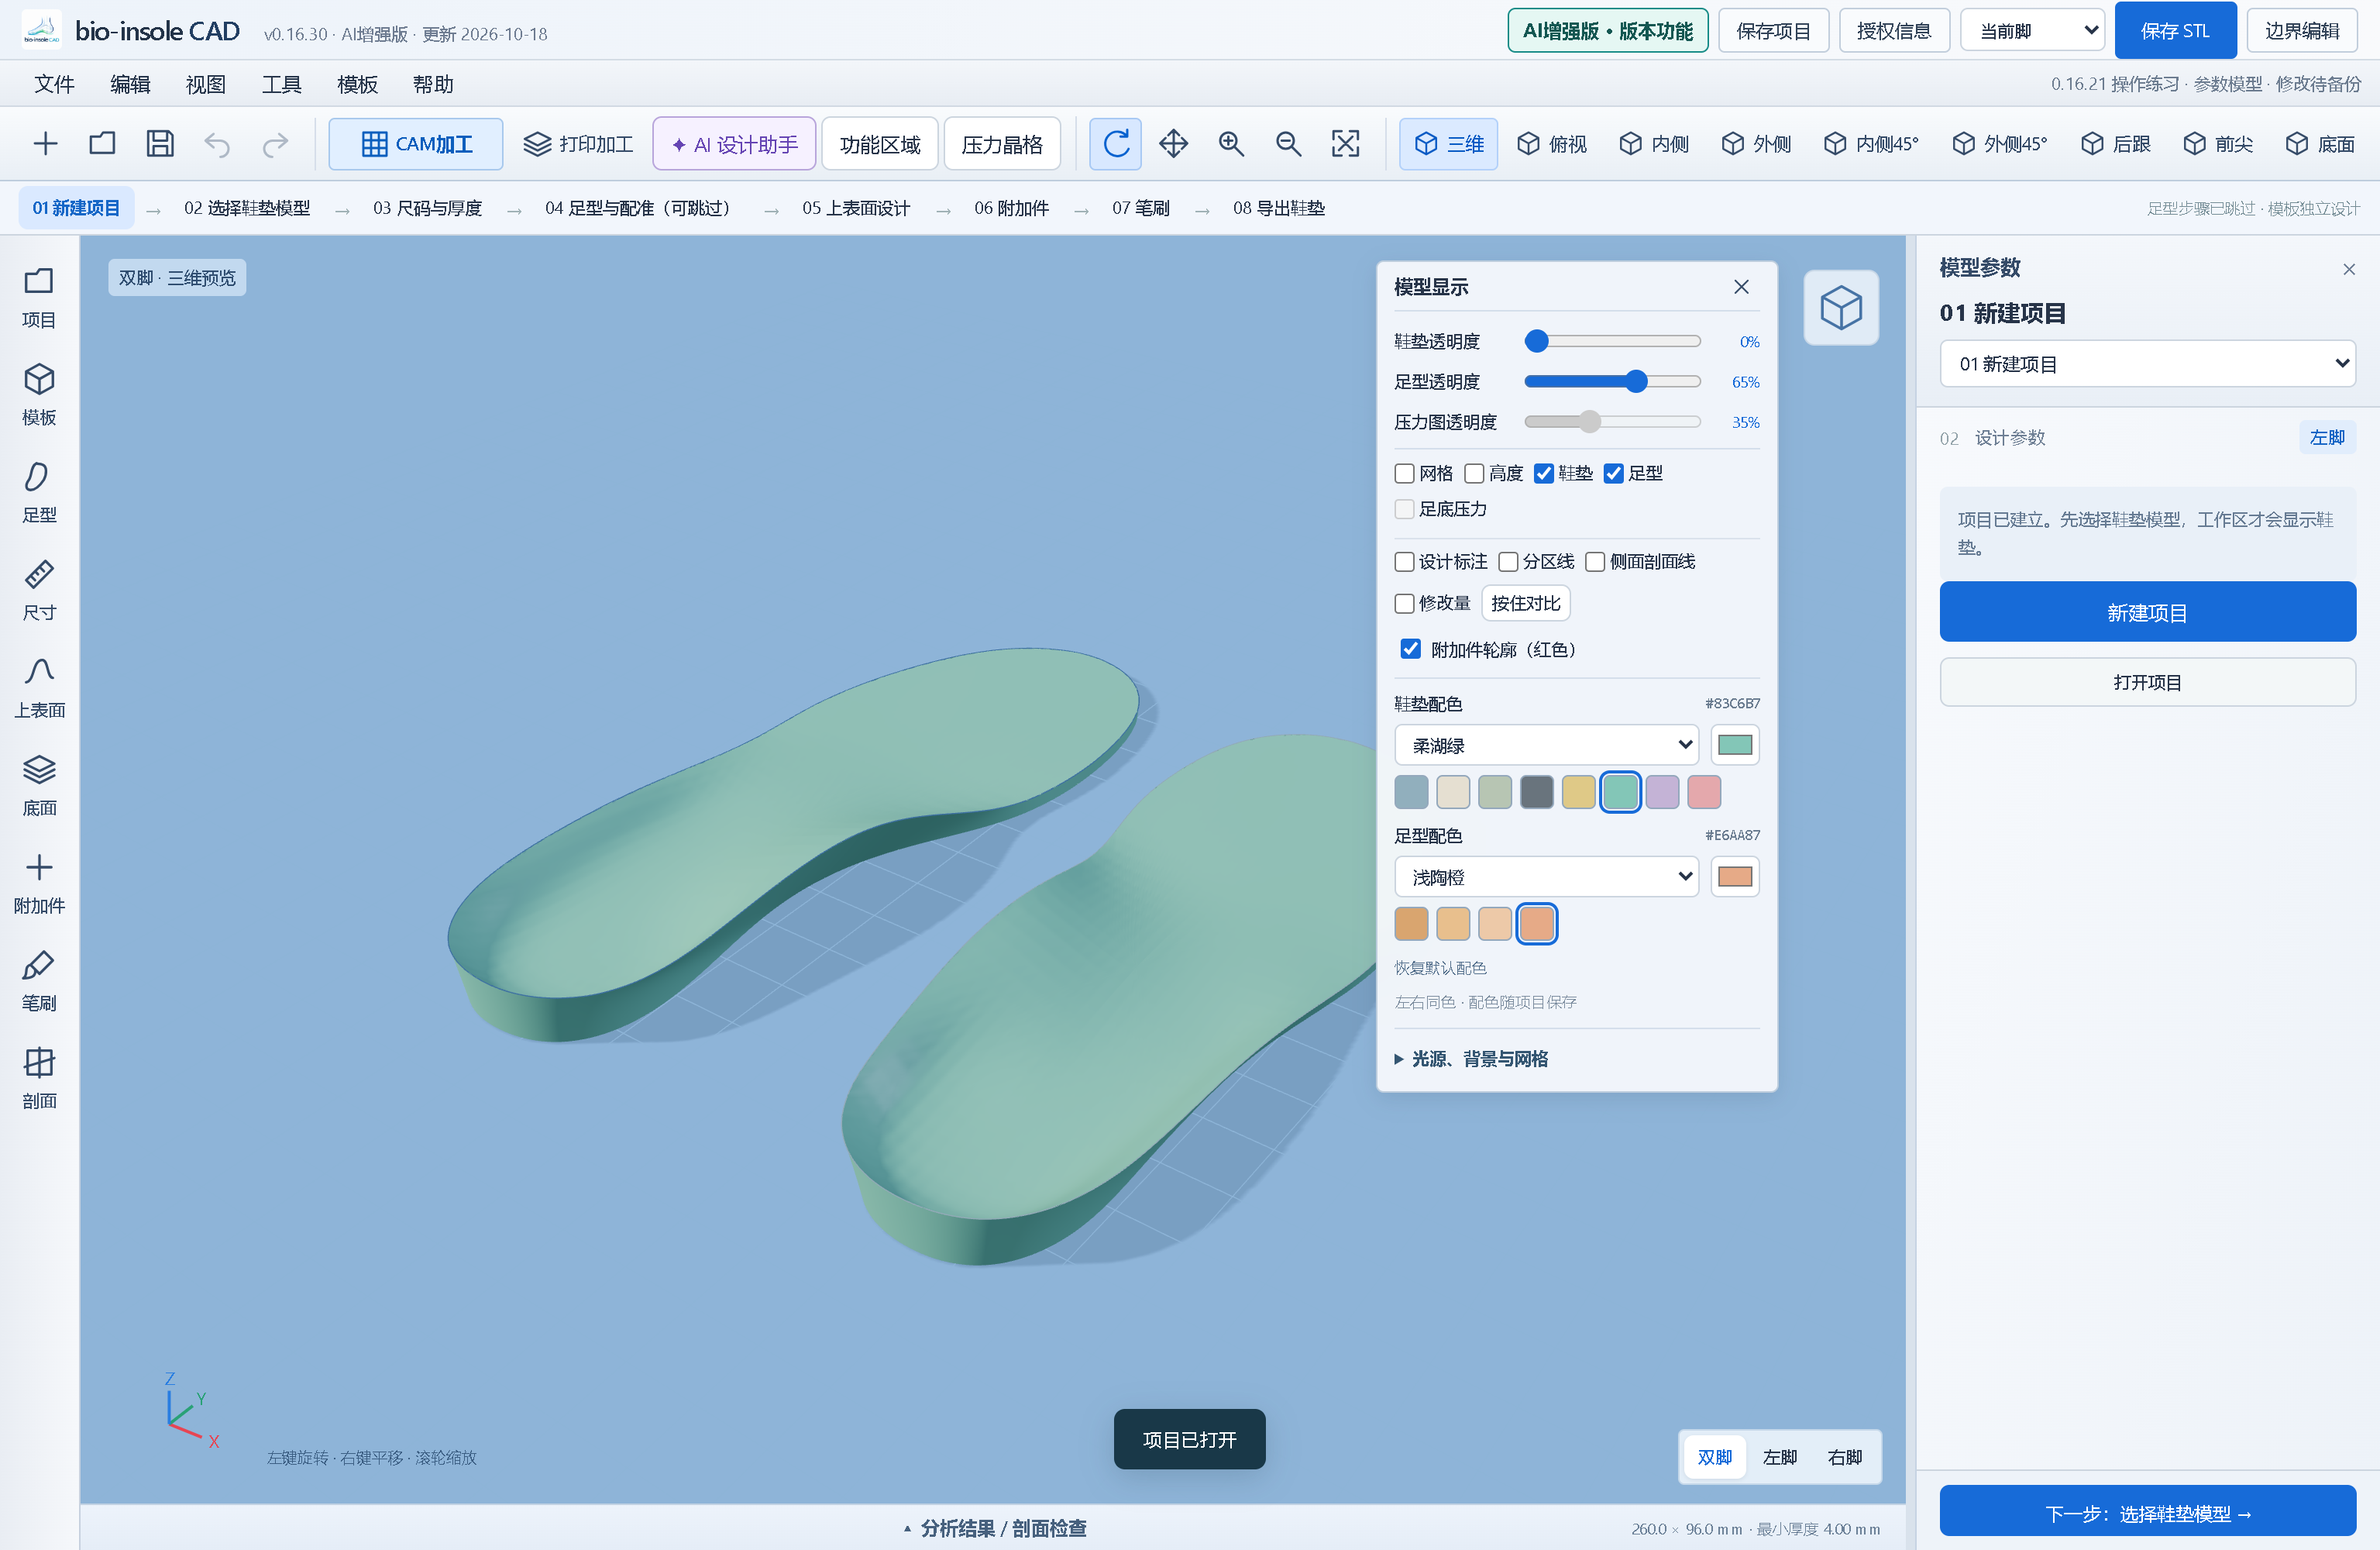2380x1550 pixels.
Task: Open the 模板 menu
Action: click(x=357, y=84)
